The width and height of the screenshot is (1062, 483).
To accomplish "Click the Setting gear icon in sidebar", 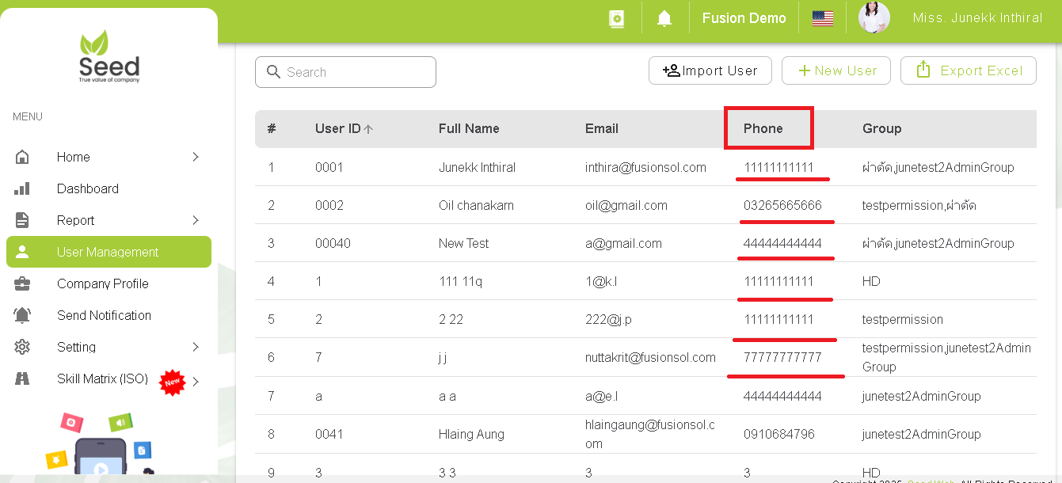I will pyautogui.click(x=23, y=347).
